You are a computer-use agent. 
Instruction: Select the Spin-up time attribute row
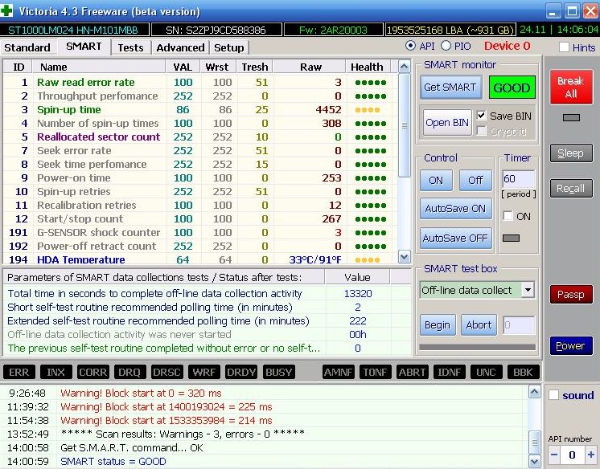click(x=199, y=110)
